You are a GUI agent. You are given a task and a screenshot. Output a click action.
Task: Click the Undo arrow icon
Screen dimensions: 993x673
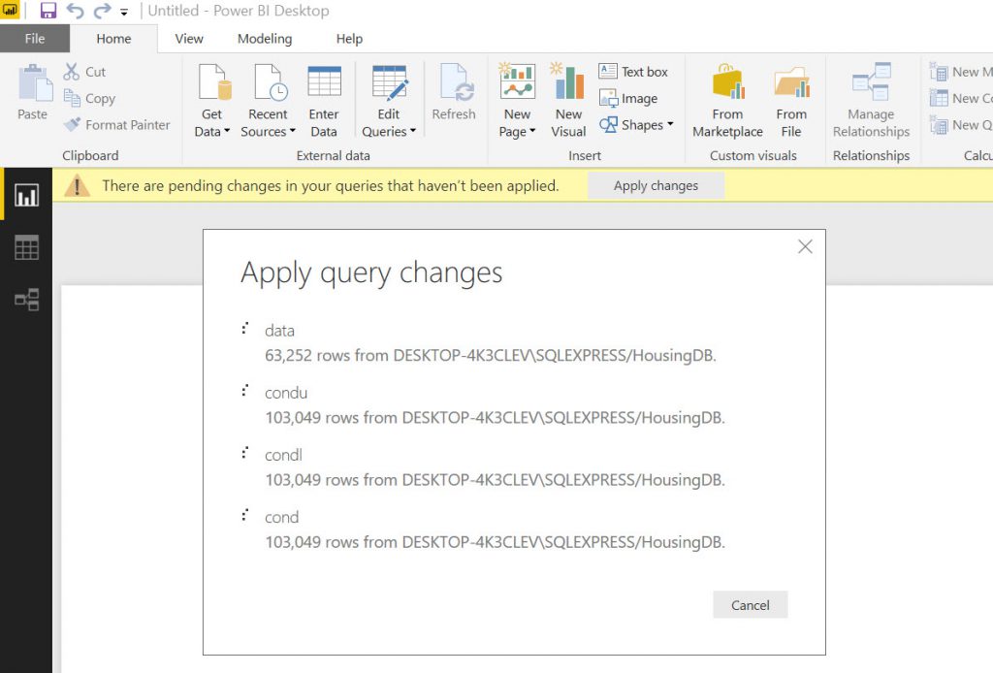click(x=75, y=12)
